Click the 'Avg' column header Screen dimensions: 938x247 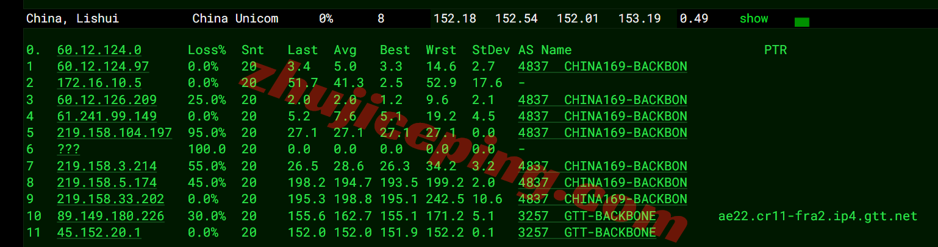click(x=345, y=50)
